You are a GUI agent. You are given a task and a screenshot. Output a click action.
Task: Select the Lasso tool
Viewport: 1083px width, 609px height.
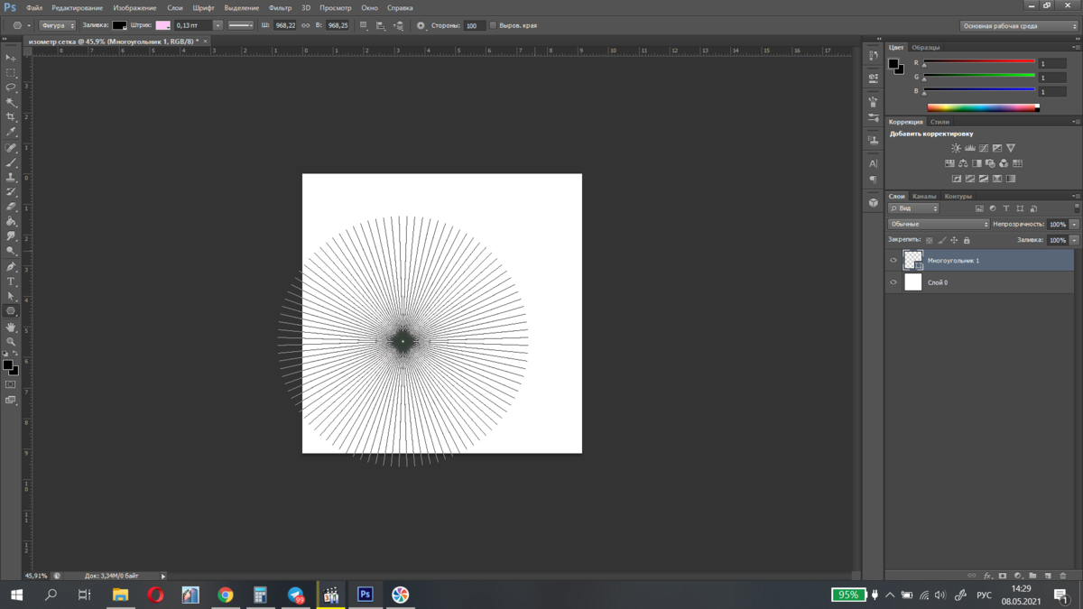pyautogui.click(x=11, y=88)
